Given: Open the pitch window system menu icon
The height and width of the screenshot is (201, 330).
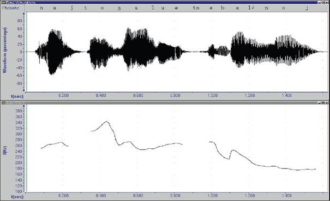Looking at the screenshot, I should pos(3,103).
